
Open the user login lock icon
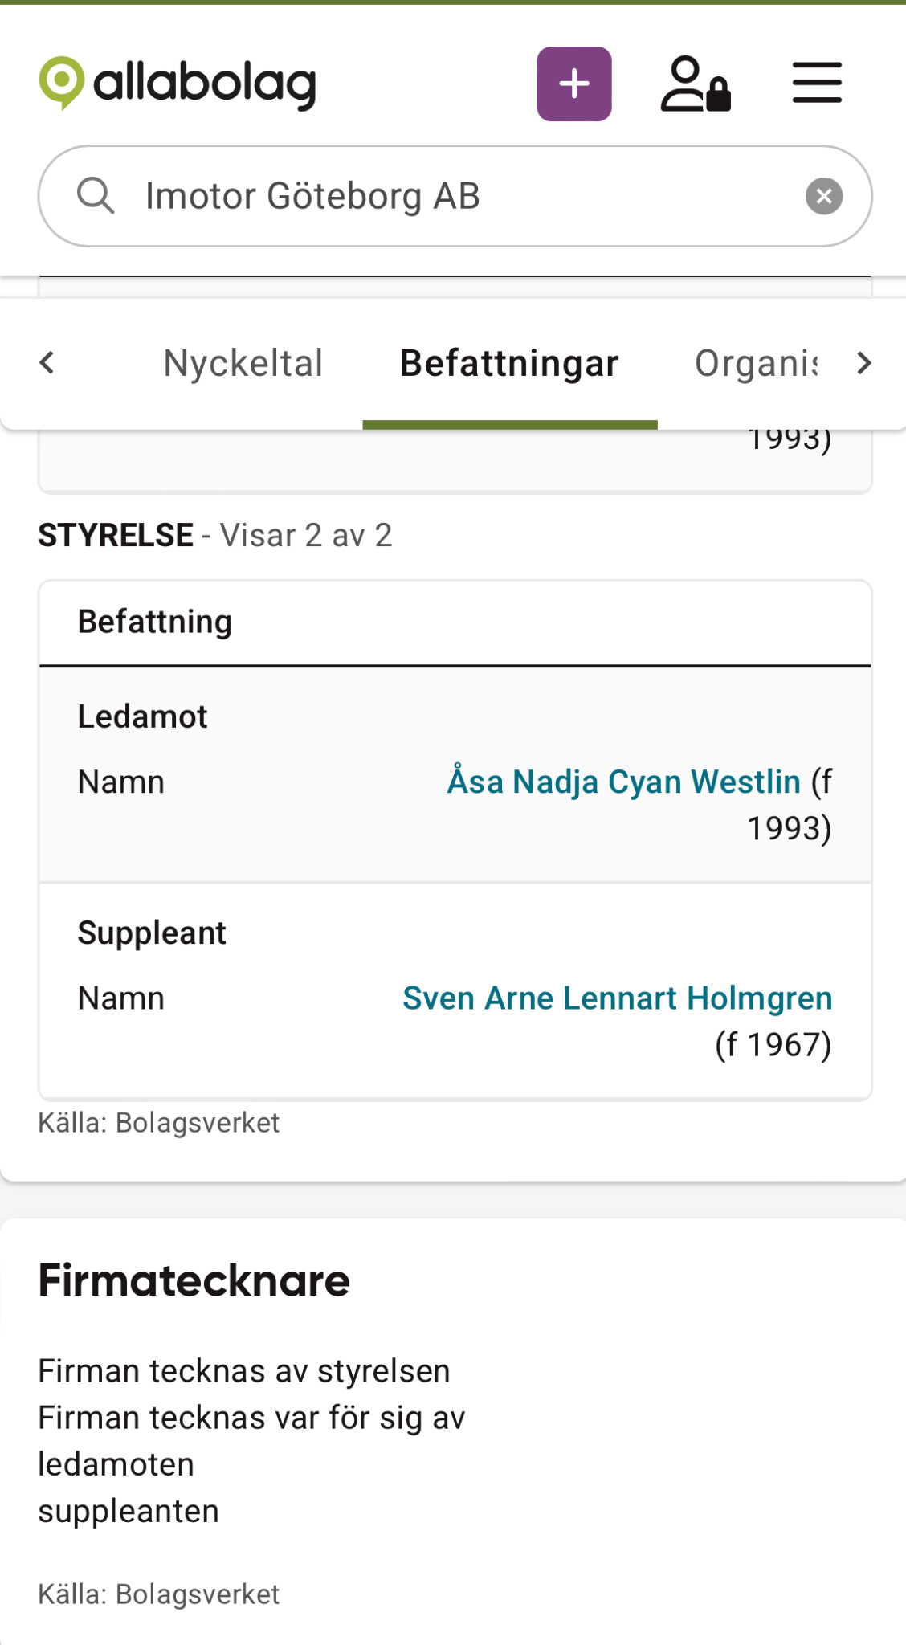click(x=696, y=84)
